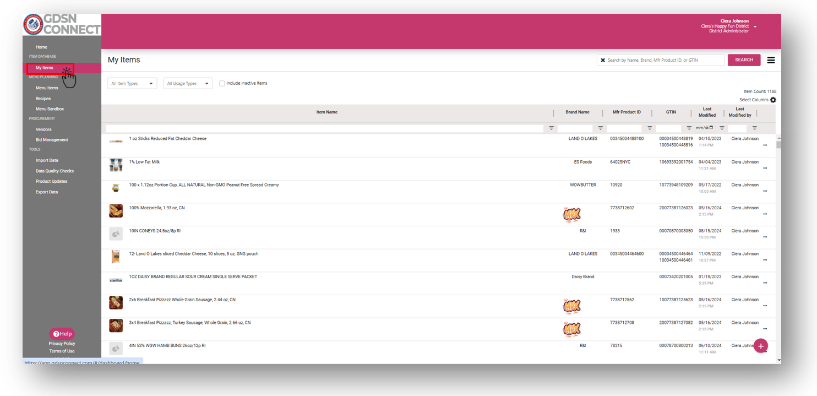
Task: Click the Select Columns label
Action: [754, 100]
